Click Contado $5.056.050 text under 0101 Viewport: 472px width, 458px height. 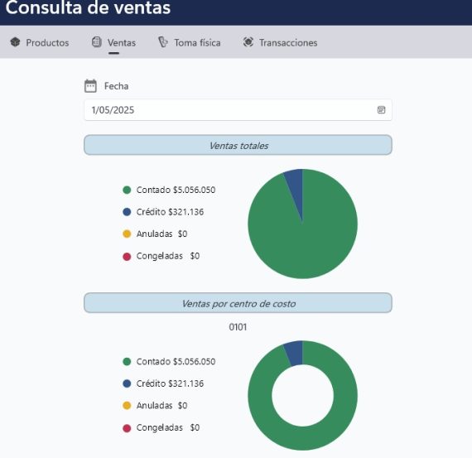pyautogui.click(x=176, y=362)
